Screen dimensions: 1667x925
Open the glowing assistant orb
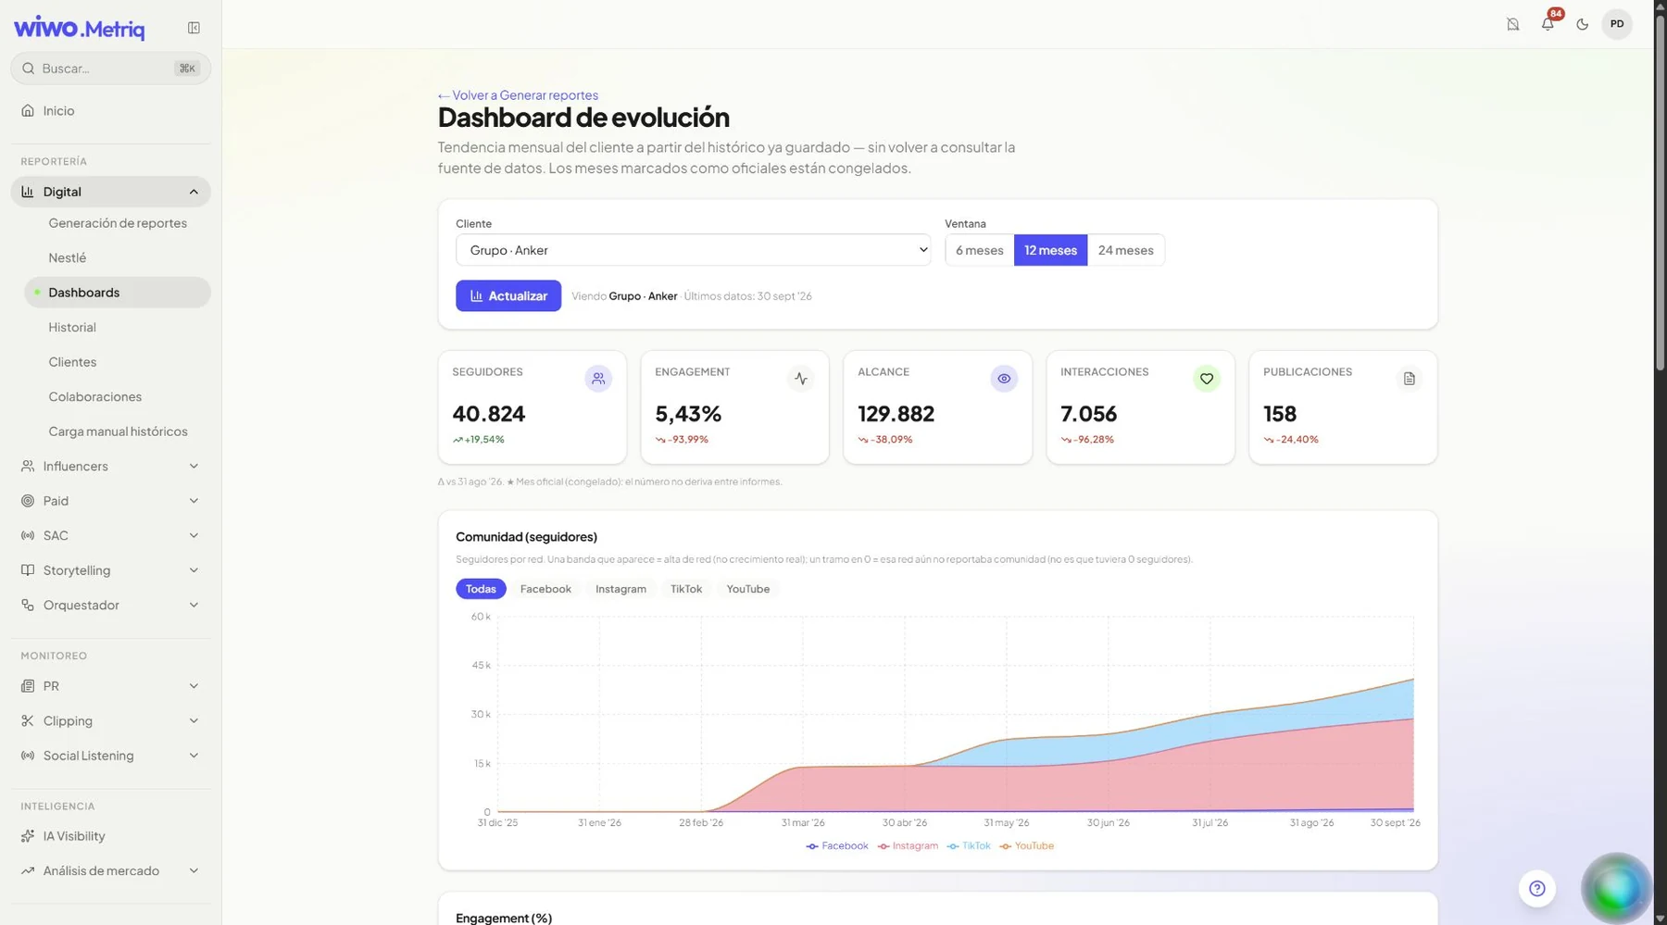(x=1617, y=887)
